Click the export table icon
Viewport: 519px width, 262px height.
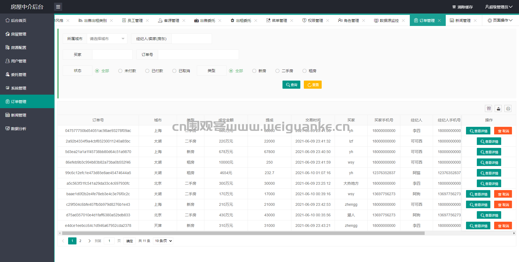click(x=498, y=108)
